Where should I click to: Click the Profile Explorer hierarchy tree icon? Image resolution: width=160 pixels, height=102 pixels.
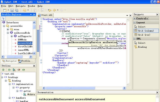pos(4,19)
